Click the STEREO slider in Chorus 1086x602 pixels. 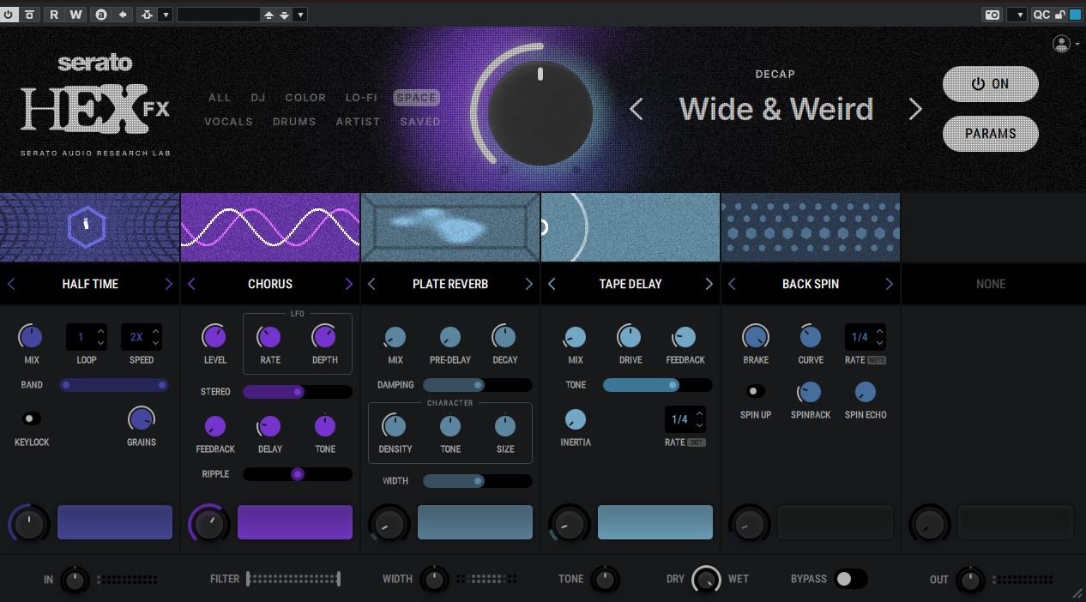click(x=298, y=392)
